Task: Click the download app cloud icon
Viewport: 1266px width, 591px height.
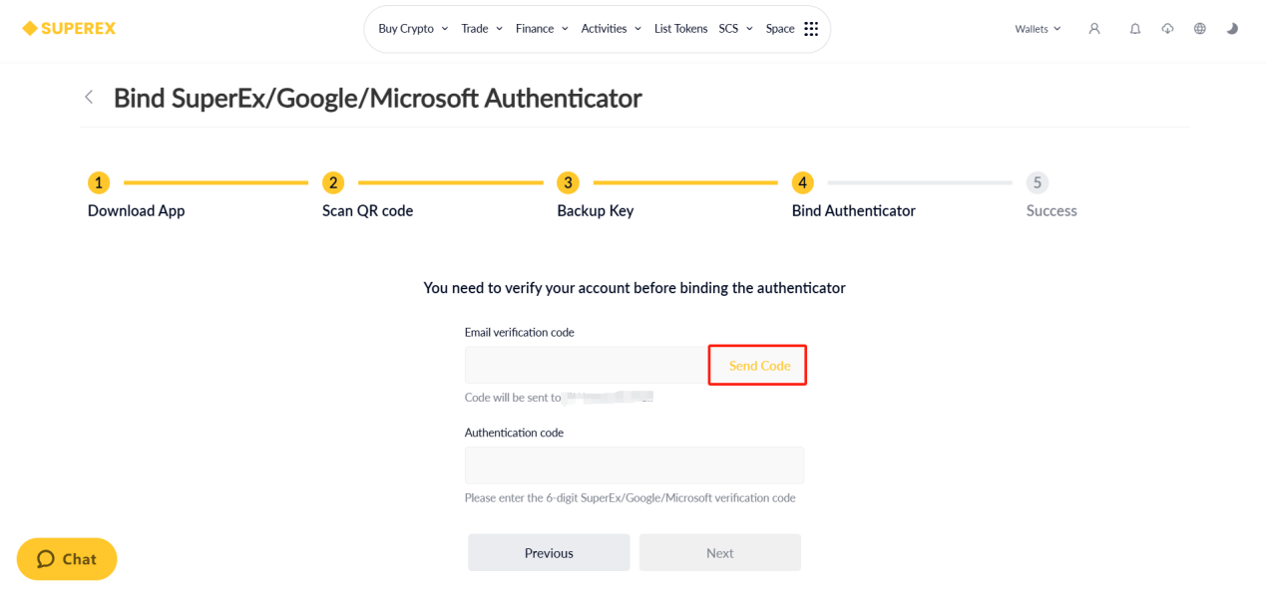Action: (1167, 29)
